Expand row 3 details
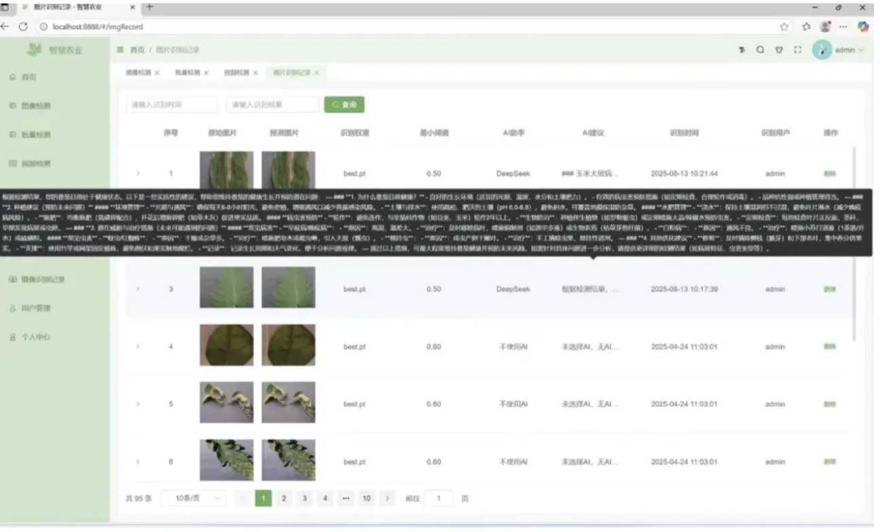The image size is (880, 532). [138, 289]
